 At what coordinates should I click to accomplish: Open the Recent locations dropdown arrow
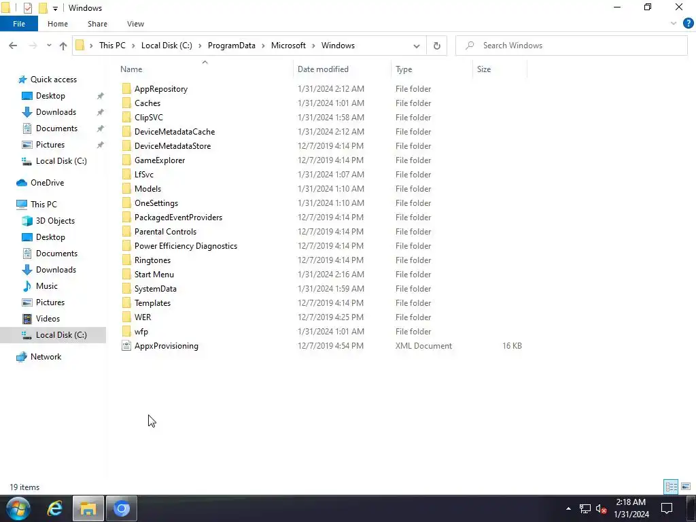49,46
